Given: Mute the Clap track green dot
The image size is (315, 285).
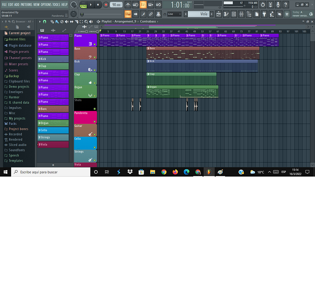Looking at the screenshot, I should 94,83.
